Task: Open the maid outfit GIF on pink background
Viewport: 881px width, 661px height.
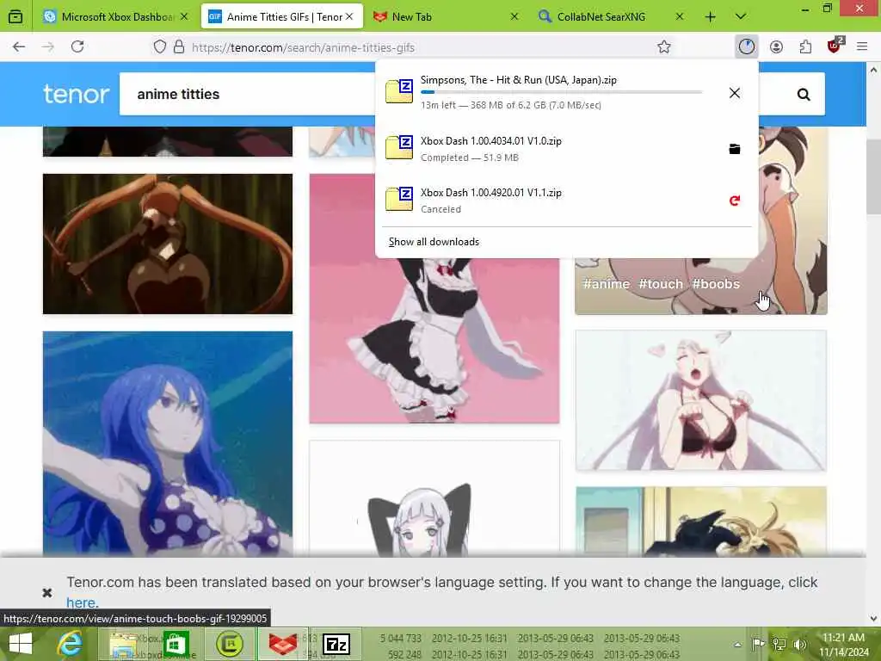Action: point(434,340)
